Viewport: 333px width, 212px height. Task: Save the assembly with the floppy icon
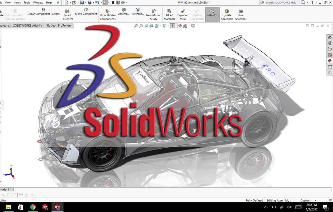pos(82,3)
